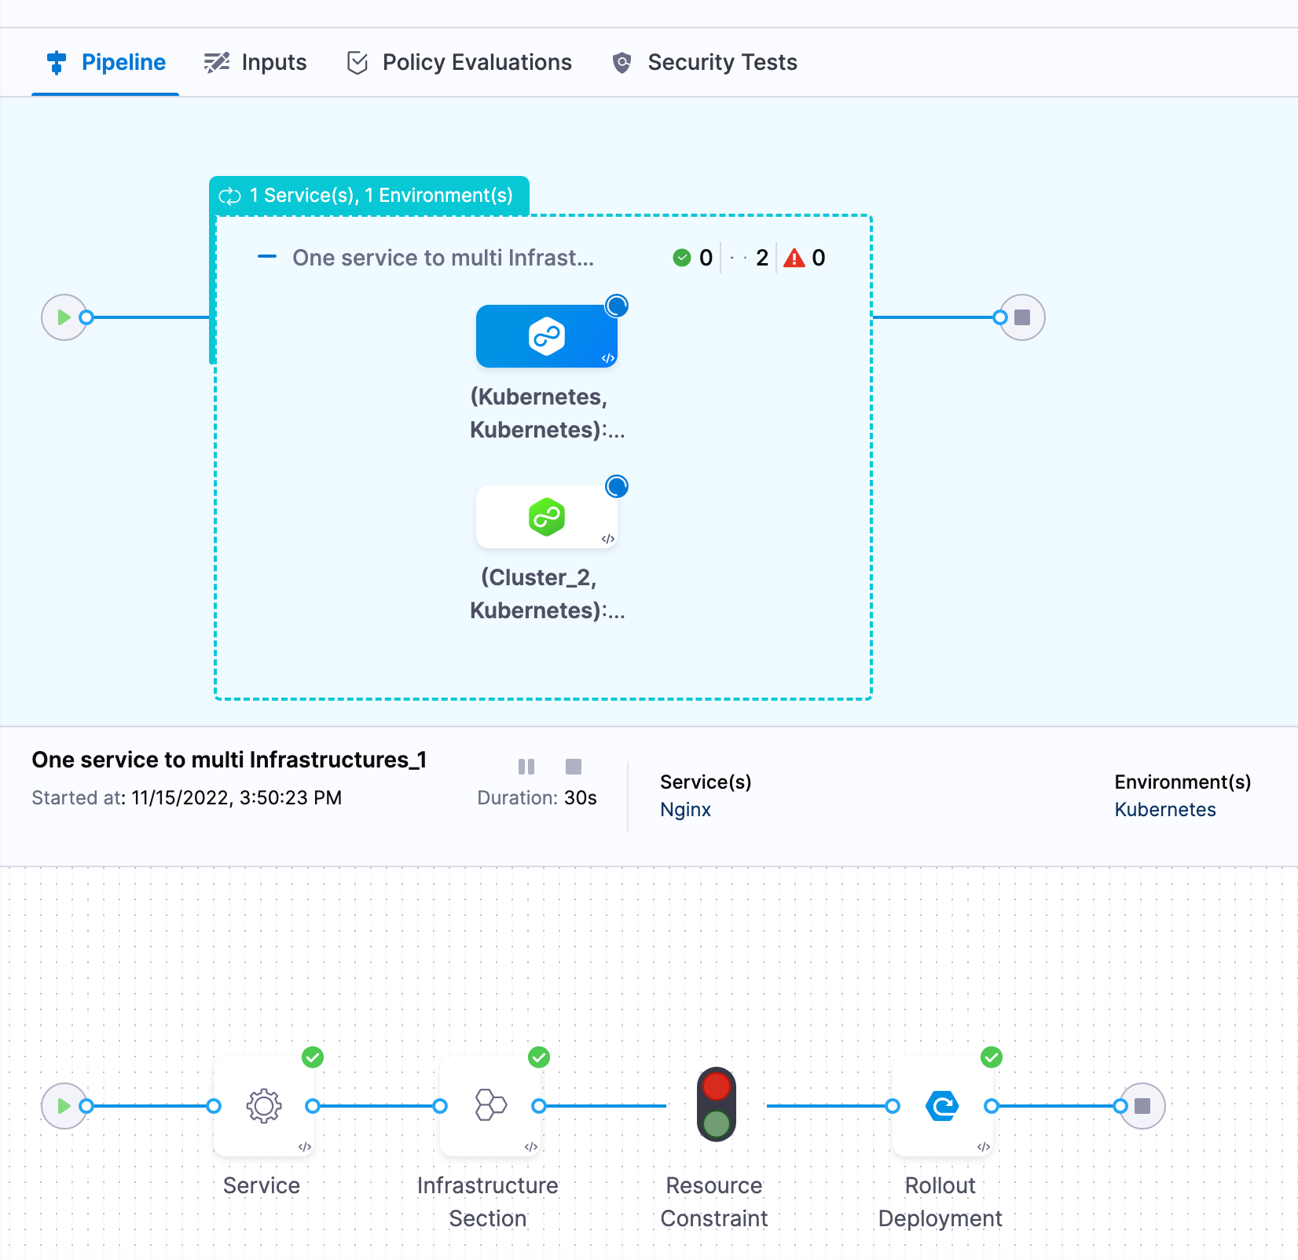The height and width of the screenshot is (1260, 1298).
Task: Open the Kubernetes environment link
Action: (x=1164, y=810)
